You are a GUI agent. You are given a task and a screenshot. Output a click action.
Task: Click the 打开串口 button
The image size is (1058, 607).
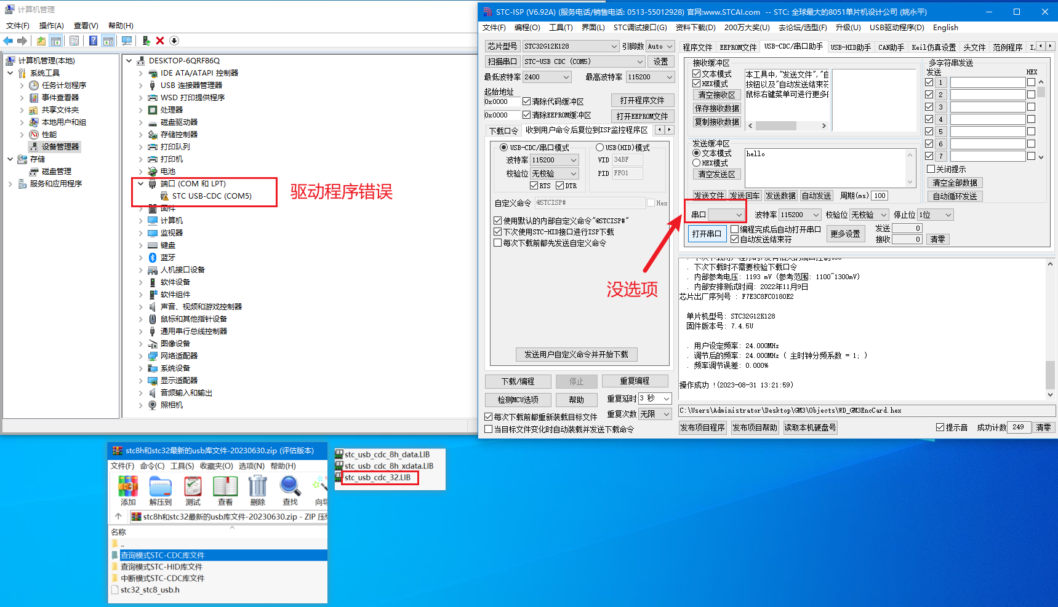click(x=707, y=234)
